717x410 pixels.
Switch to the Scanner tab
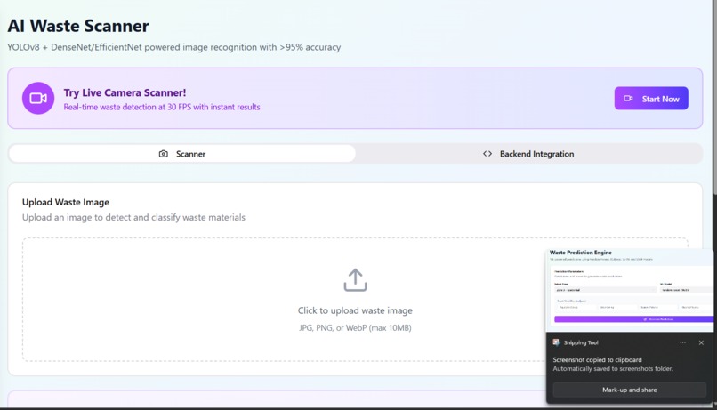point(182,154)
